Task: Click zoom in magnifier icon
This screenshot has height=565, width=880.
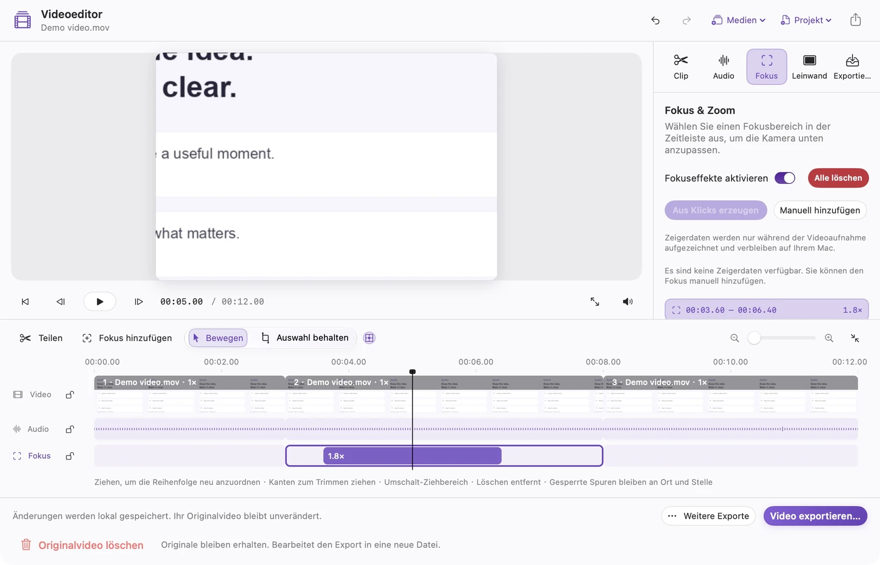Action: [x=829, y=338]
